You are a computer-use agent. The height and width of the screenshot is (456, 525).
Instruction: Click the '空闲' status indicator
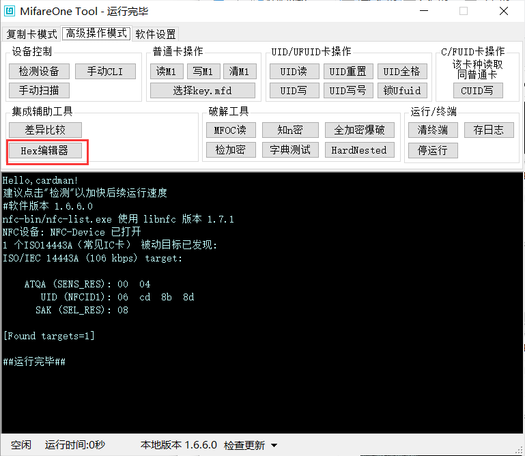click(x=20, y=445)
